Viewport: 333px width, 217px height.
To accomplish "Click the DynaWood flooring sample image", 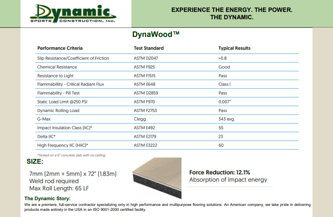I will [x=157, y=178].
